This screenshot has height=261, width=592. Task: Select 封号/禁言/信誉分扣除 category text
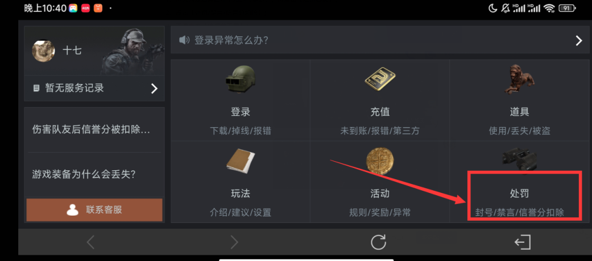coord(520,212)
